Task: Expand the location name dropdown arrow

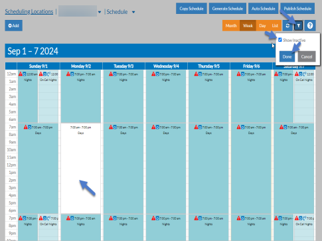Action: [100, 12]
